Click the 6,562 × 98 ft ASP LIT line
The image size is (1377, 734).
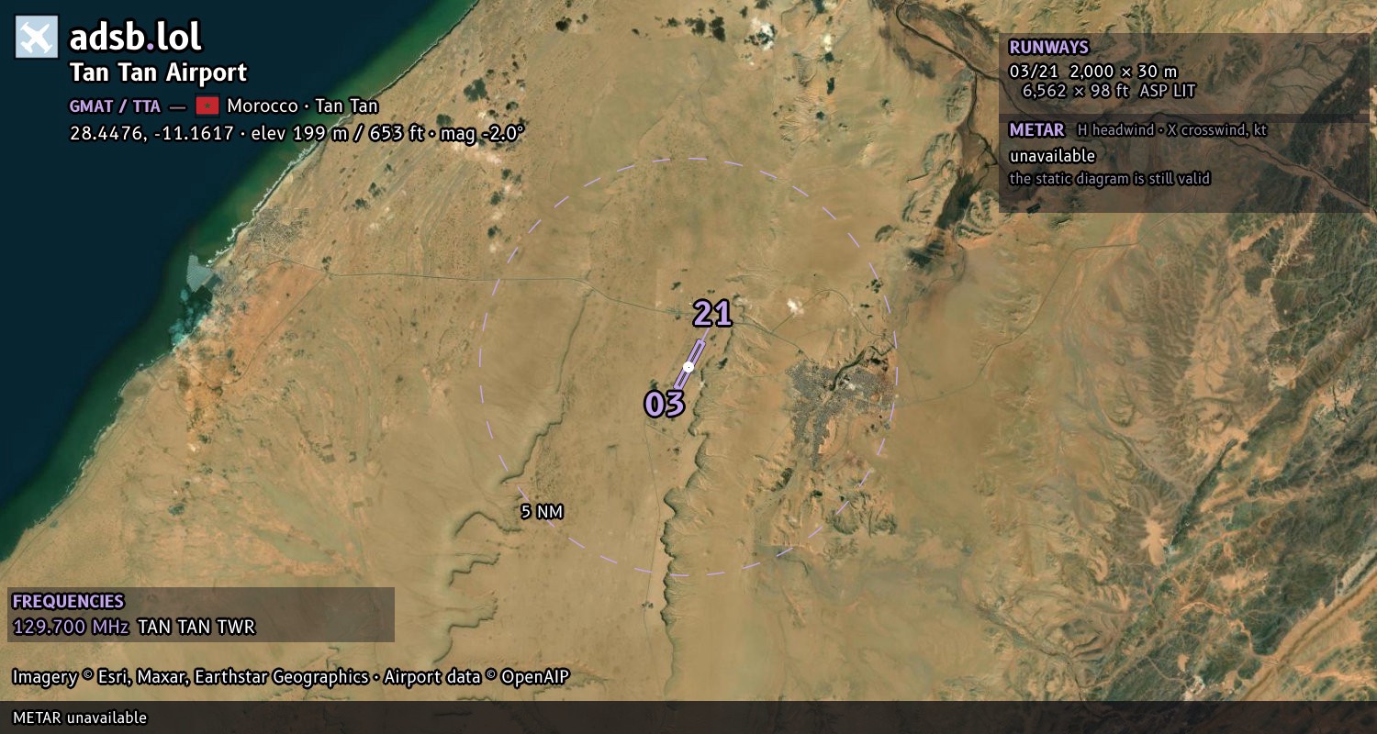tap(1108, 90)
